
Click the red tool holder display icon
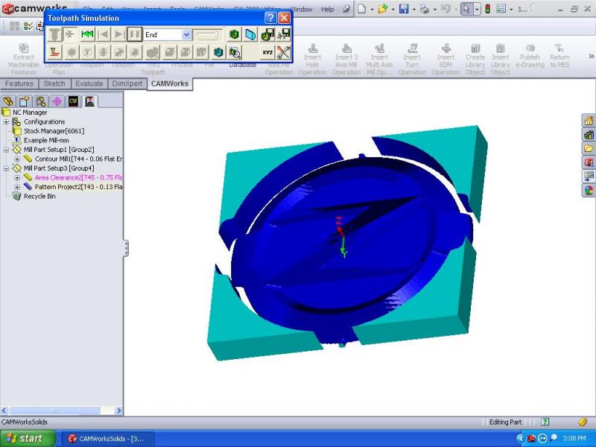coord(54,52)
